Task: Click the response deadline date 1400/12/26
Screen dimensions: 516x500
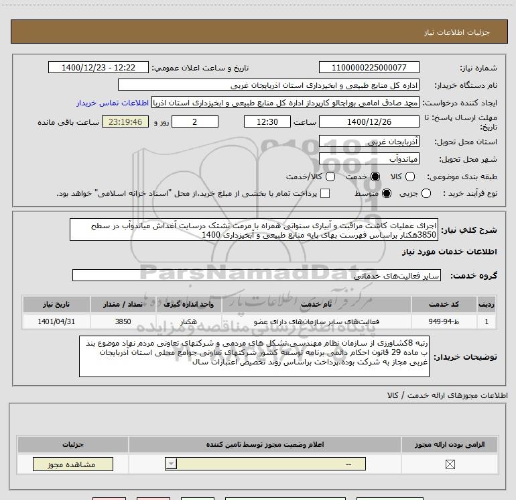Action: 369,121
